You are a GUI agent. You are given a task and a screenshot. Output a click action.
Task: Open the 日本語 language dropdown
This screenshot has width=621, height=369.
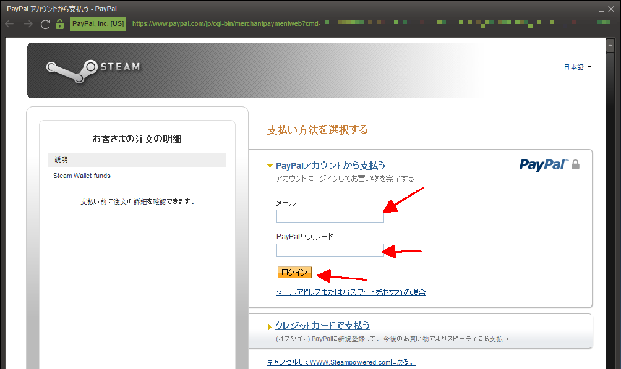pyautogui.click(x=577, y=67)
